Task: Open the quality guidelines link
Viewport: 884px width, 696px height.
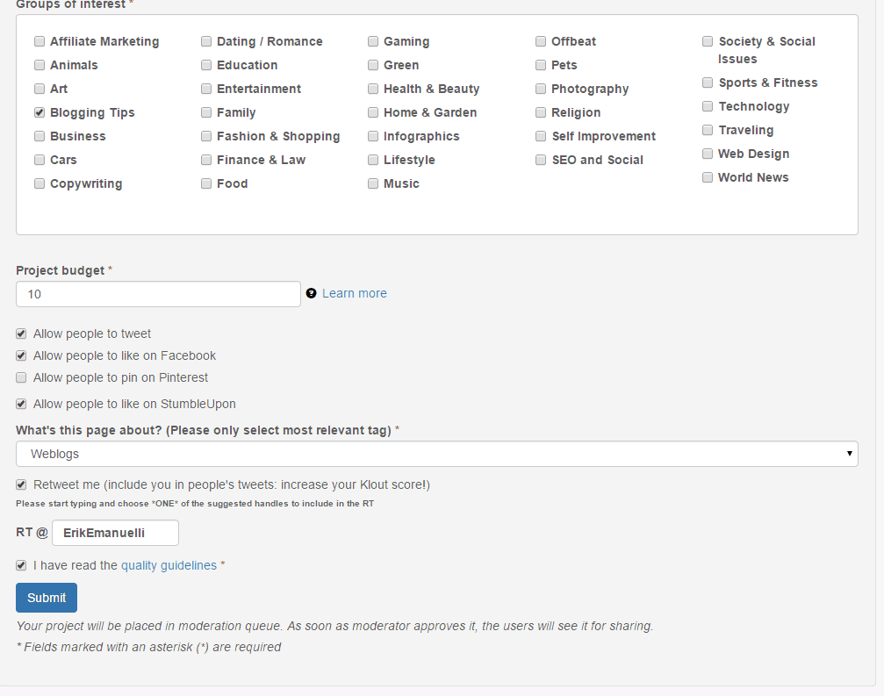Action: [169, 565]
